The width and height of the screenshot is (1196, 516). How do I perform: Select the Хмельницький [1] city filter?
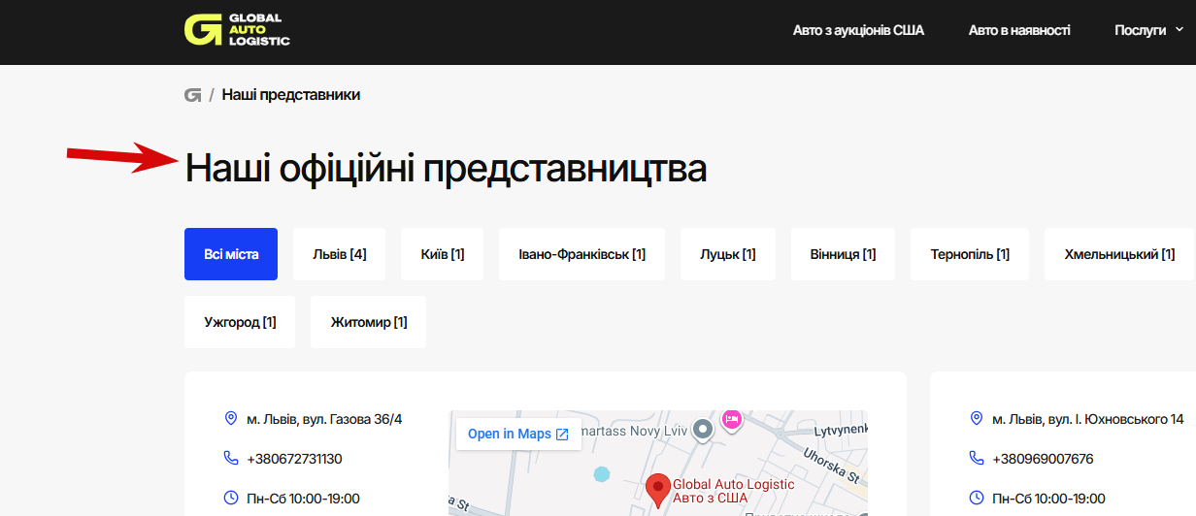[x=1119, y=254]
